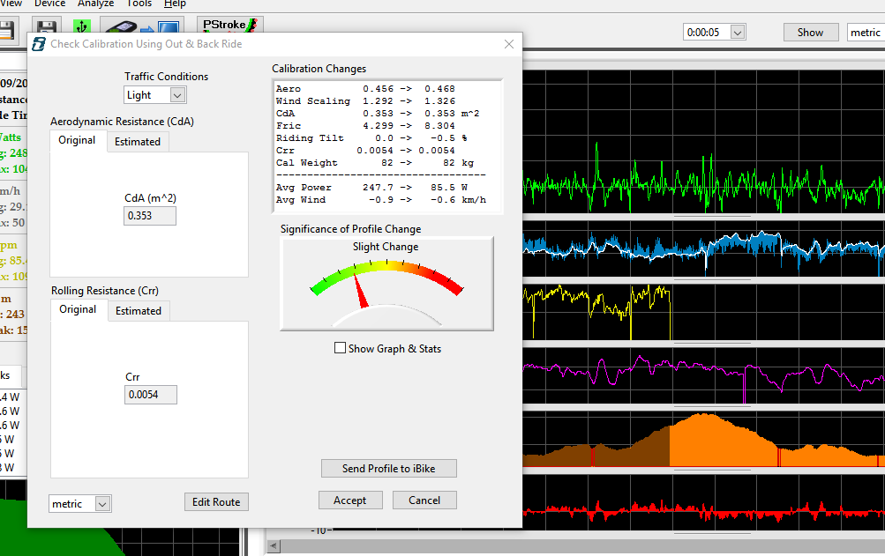
Task: Click the Edit Route button
Action: [x=216, y=502]
